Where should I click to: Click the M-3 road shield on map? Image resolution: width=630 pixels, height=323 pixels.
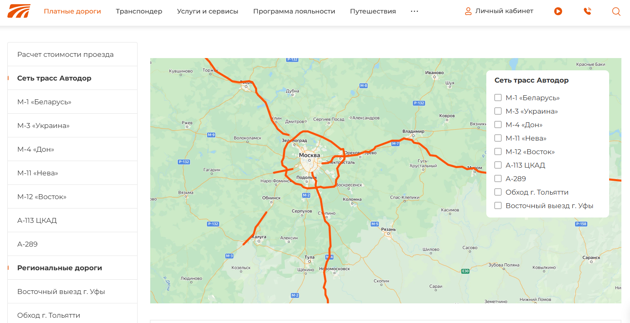coord(229,256)
